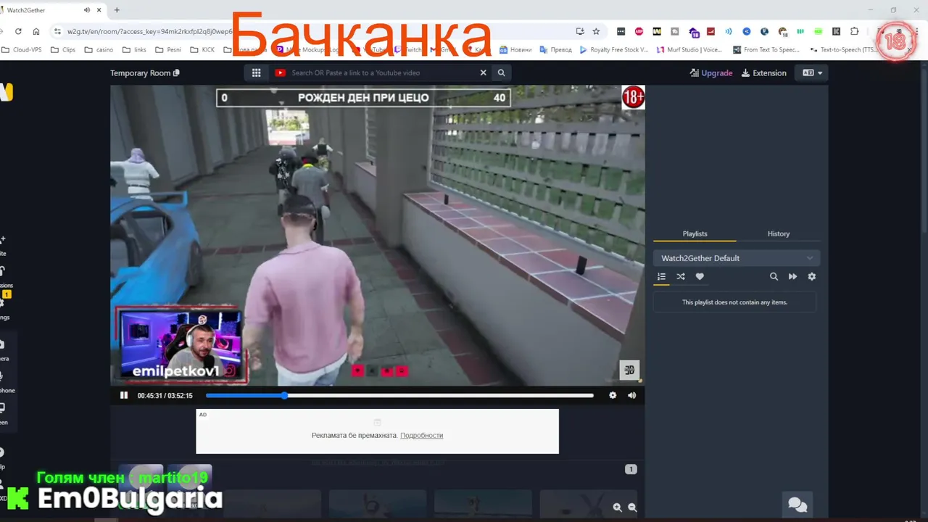Click the user count badge '1'
Viewport: 928px width, 522px height.
(x=631, y=469)
